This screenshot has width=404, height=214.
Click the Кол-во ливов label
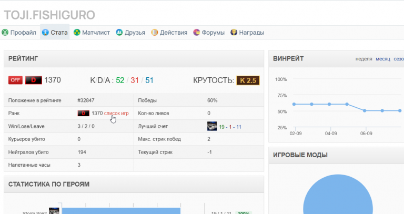(153, 113)
